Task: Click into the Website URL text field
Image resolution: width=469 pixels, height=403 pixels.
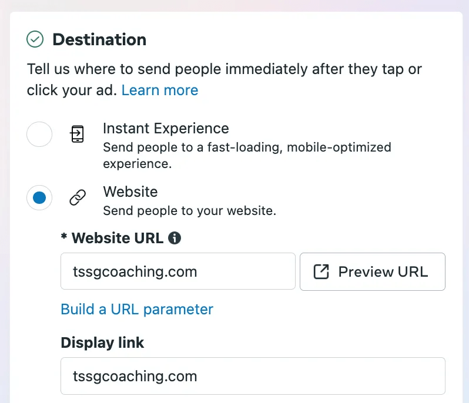Action: [x=177, y=271]
